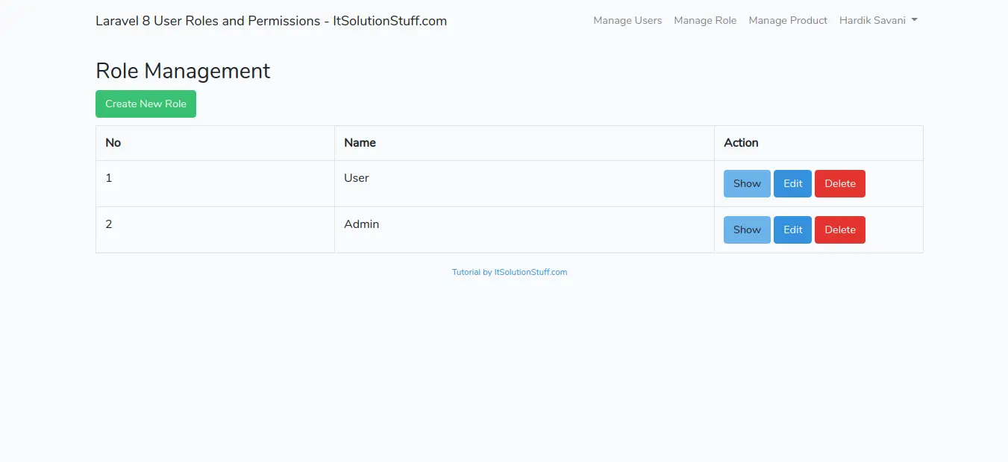Delete the User role
Image resolution: width=1008 pixels, height=462 pixels.
pos(839,183)
